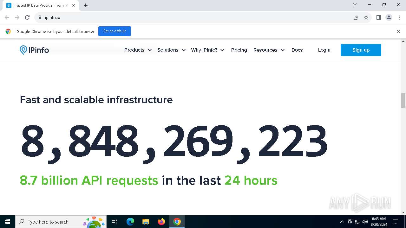406x228 pixels.
Task: Open a new tab with the plus icon
Action: (x=86, y=5)
